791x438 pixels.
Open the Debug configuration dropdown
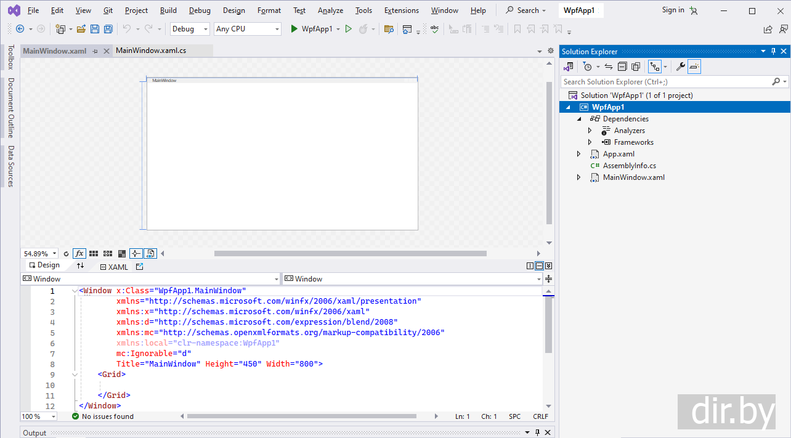point(189,29)
